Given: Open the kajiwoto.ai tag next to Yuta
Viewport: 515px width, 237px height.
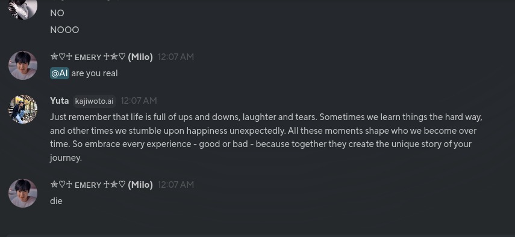Looking at the screenshot, I should (x=94, y=101).
